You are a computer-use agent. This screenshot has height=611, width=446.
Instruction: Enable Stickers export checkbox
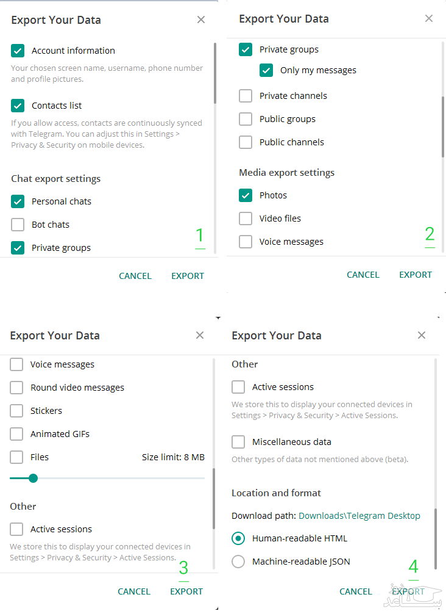pyautogui.click(x=16, y=411)
